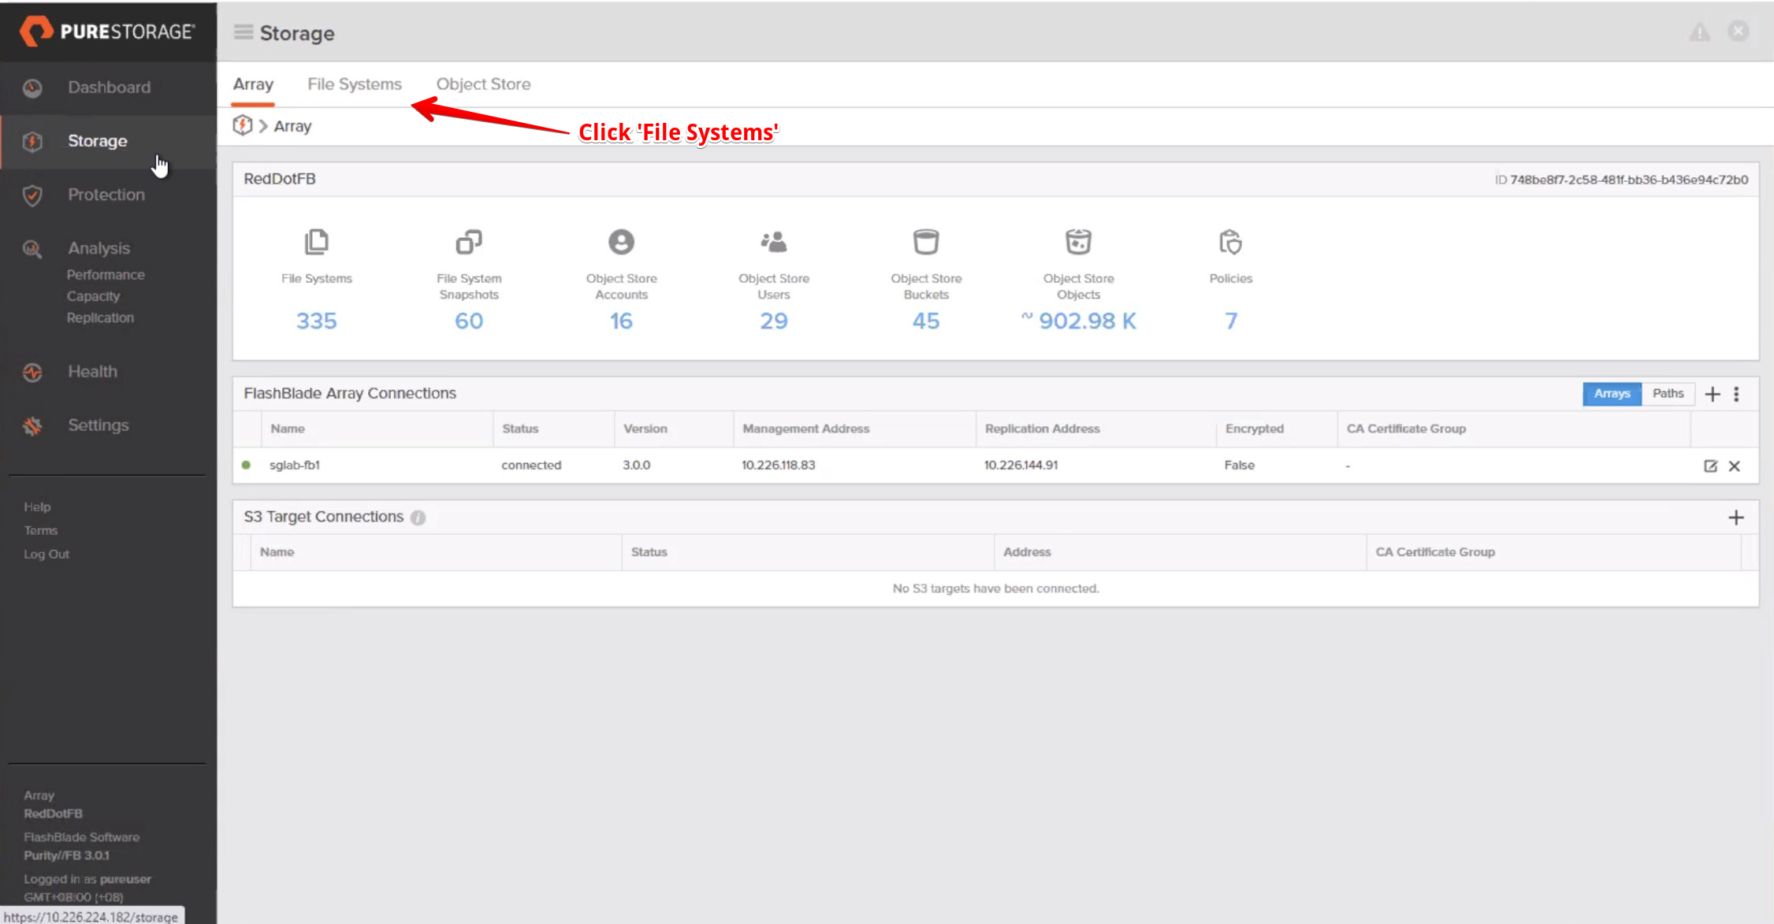Screen dimensions: 1774x924
Task: Click the 10.226.118.83 management address
Action: 778,465
